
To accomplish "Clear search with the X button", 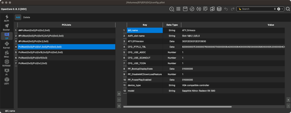I will 278,9.
